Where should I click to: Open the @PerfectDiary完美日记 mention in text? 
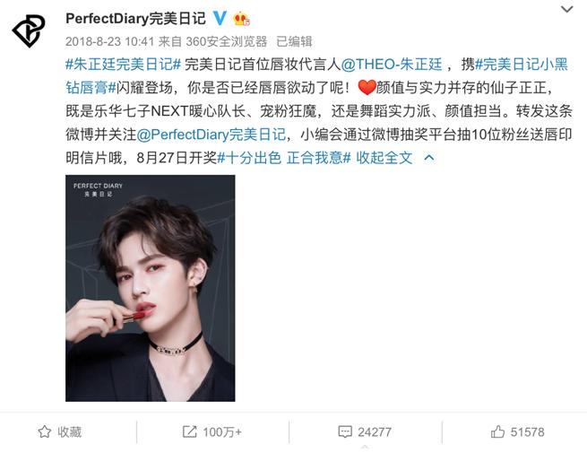click(x=211, y=135)
